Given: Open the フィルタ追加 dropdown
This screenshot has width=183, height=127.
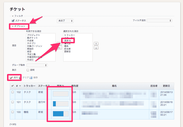Looking at the screenshot, I should [159, 21].
